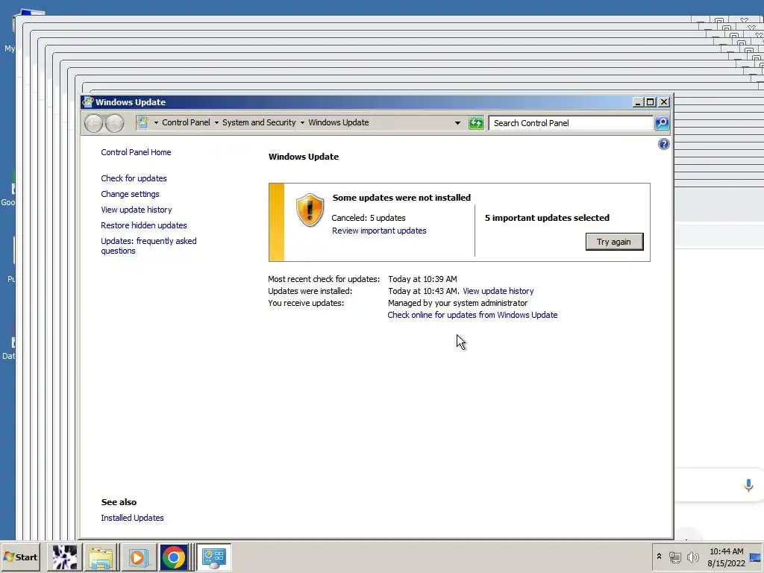Open Windows Explorer folder taskbar icon
Image resolution: width=764 pixels, height=573 pixels.
(x=101, y=557)
